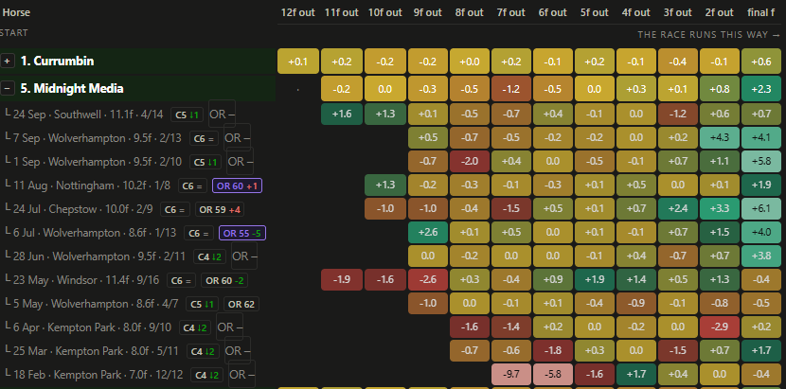
Task: Click the 10f out column header
Action: coord(385,12)
